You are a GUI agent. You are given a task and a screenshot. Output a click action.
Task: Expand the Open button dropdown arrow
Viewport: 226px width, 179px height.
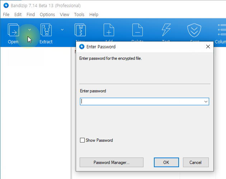[x=29, y=30]
